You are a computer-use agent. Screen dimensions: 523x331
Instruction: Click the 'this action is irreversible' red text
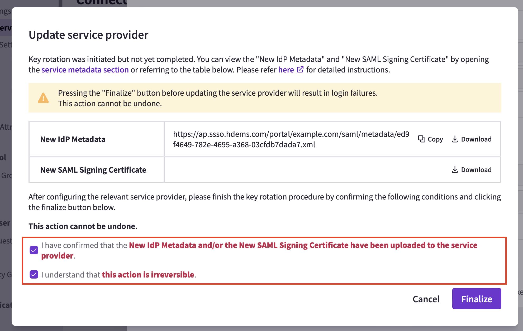[x=148, y=275]
